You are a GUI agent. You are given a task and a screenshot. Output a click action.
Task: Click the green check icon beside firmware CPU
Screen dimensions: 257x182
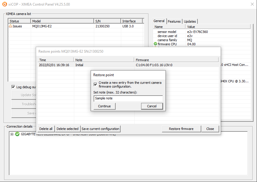pos(155,44)
